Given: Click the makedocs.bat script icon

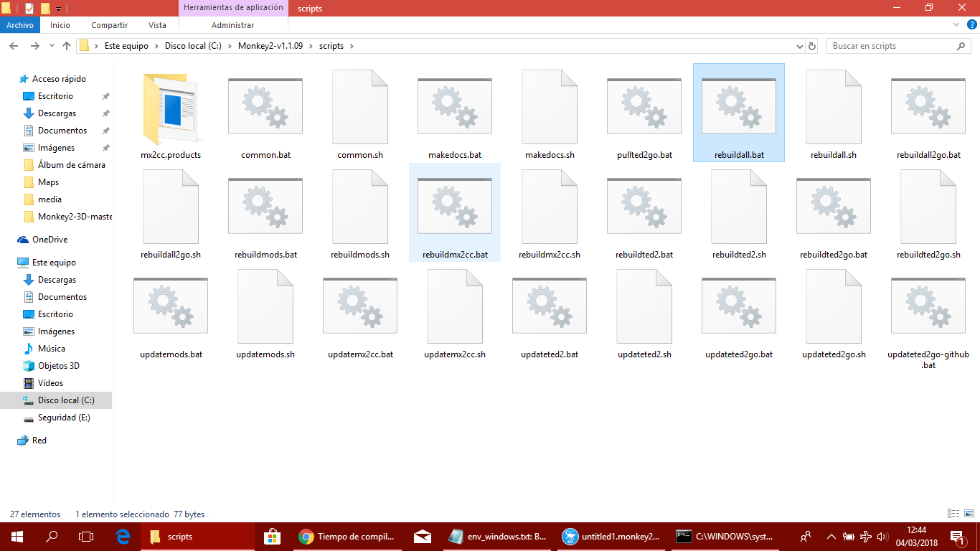Looking at the screenshot, I should tap(455, 108).
